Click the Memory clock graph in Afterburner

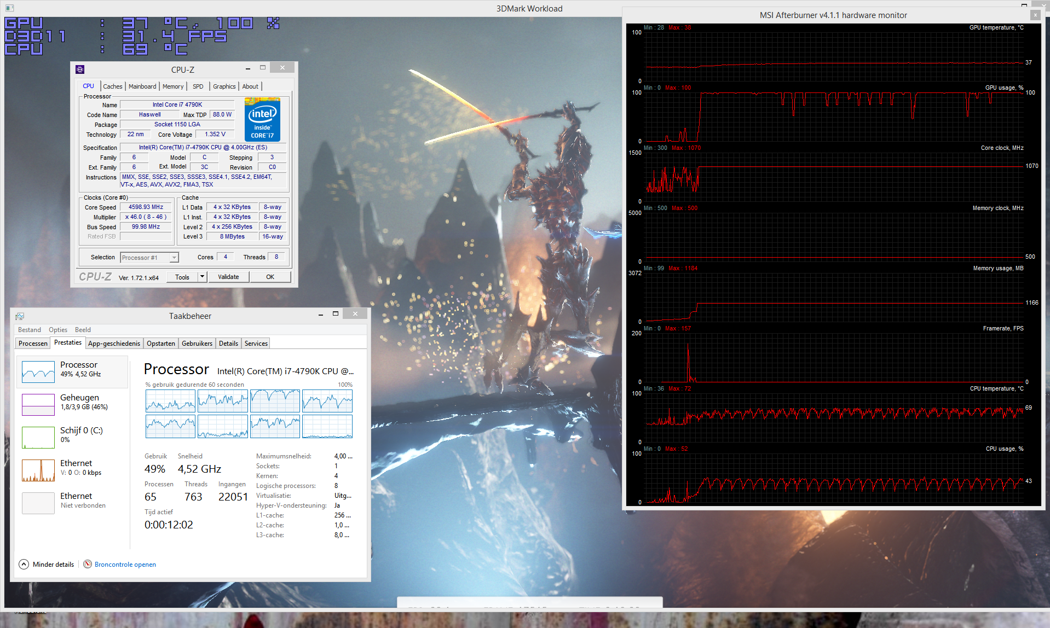point(834,237)
